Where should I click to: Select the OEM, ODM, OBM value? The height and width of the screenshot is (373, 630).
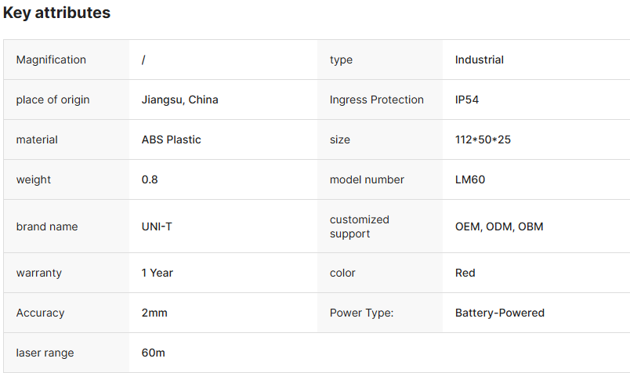[x=498, y=226]
